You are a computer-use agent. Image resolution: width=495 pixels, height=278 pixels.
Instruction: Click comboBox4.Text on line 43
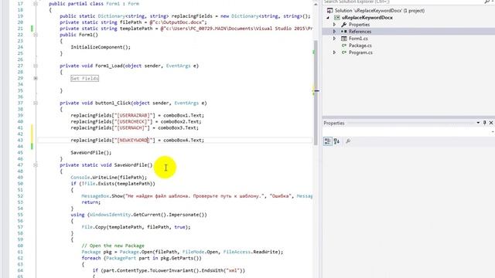pos(183,141)
